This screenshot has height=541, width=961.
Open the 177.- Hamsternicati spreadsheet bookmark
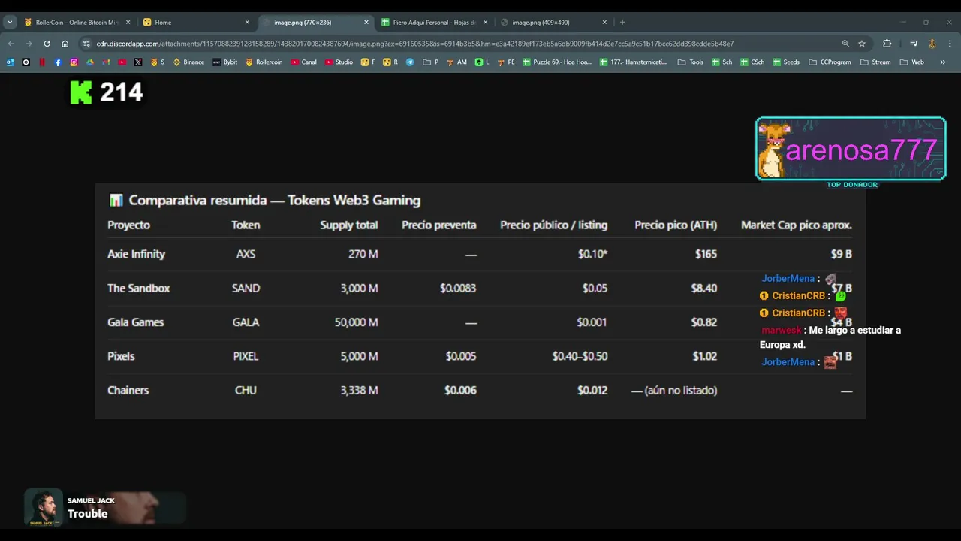(634, 62)
